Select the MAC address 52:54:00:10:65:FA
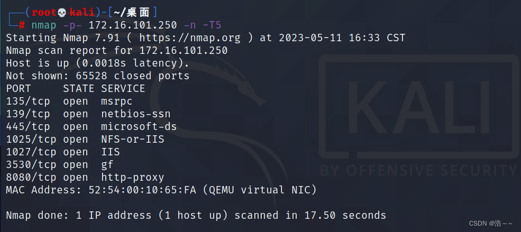The width and height of the screenshot is (521, 232). click(x=142, y=190)
